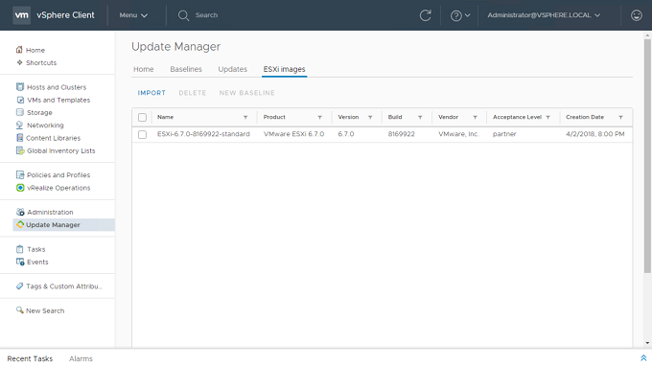
Task: Click the smiley feedback icon
Action: click(x=637, y=15)
